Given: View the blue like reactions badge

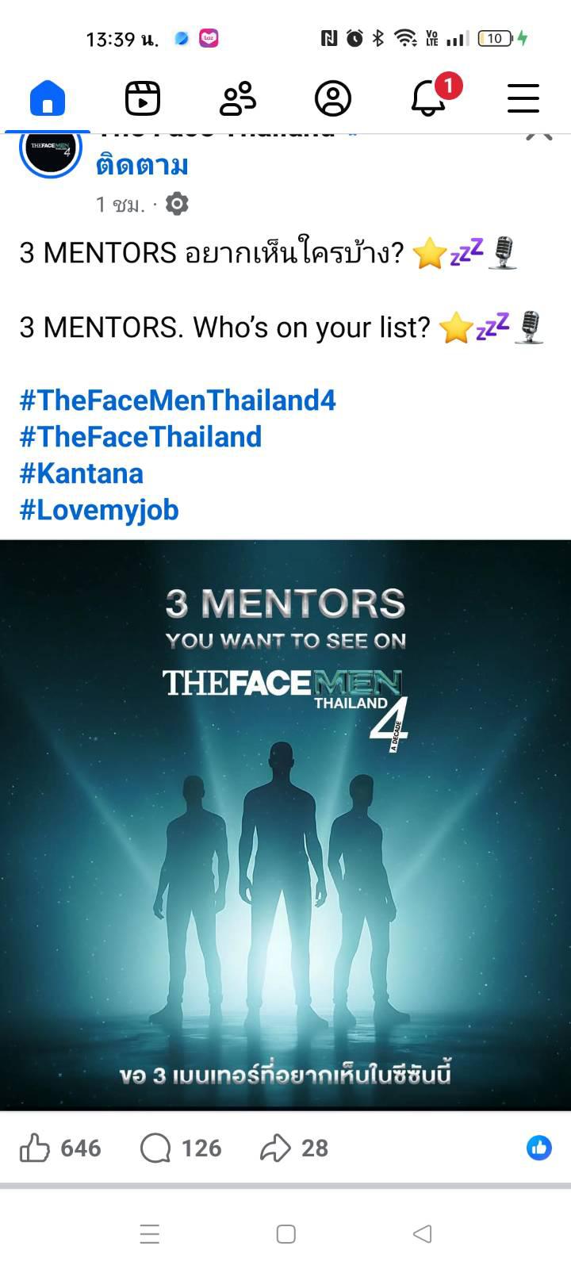Looking at the screenshot, I should tap(539, 1148).
